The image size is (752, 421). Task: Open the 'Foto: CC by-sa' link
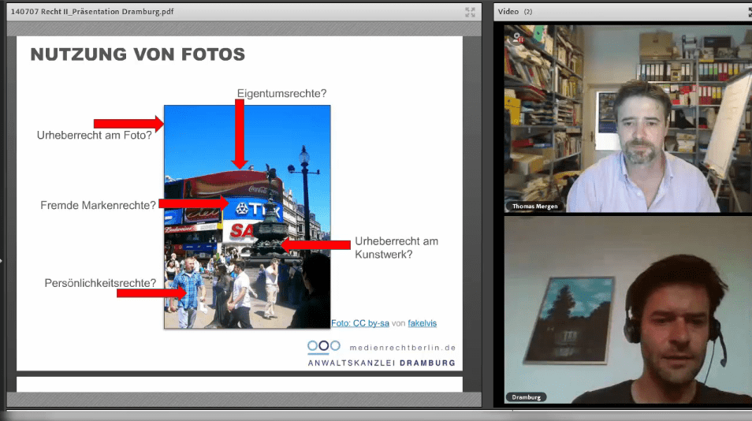[360, 323]
